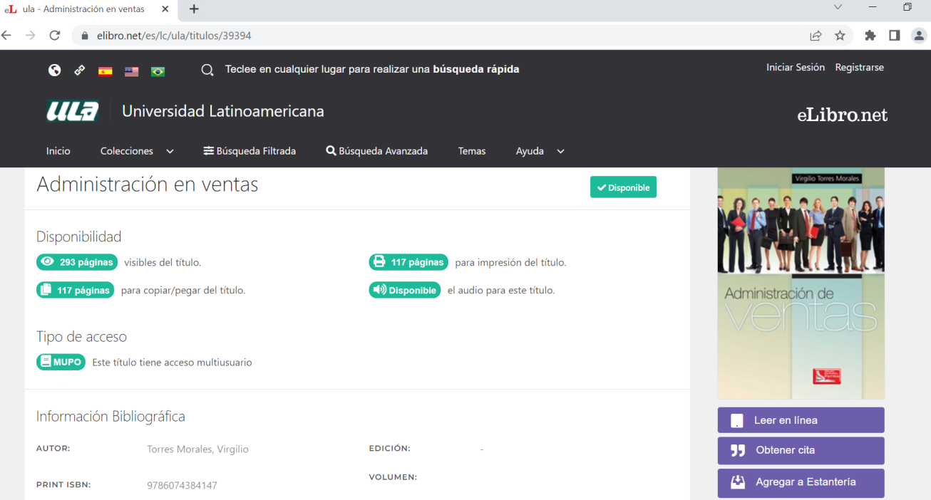Click the Registrarse link
This screenshot has height=500, width=931.
(x=859, y=67)
